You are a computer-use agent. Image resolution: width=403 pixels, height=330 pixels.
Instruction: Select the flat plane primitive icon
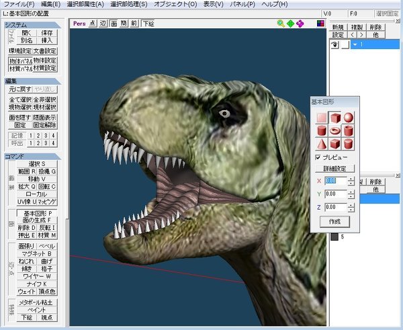pyautogui.click(x=322, y=118)
